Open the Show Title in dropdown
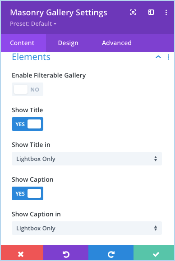Screen dimensions: 175x261 87,159
